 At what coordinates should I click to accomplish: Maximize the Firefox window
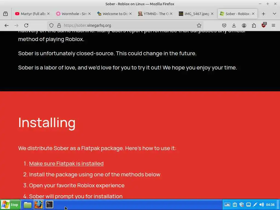[x=267, y=4]
